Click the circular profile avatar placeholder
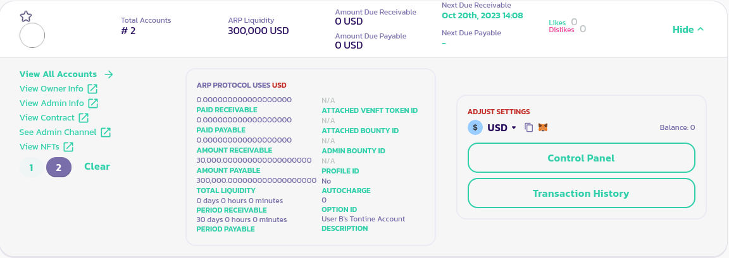This screenshot has height=258, width=729. coord(32,35)
